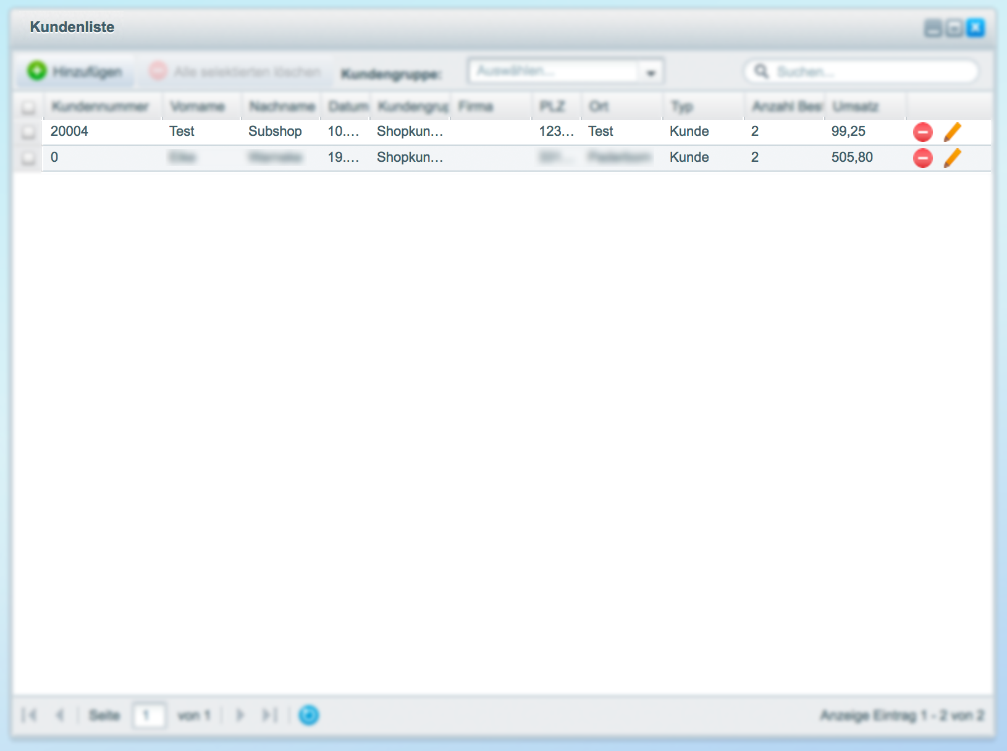Screen dimensions: 1007x751
Task: Click the magnifier search icon
Action: [761, 71]
